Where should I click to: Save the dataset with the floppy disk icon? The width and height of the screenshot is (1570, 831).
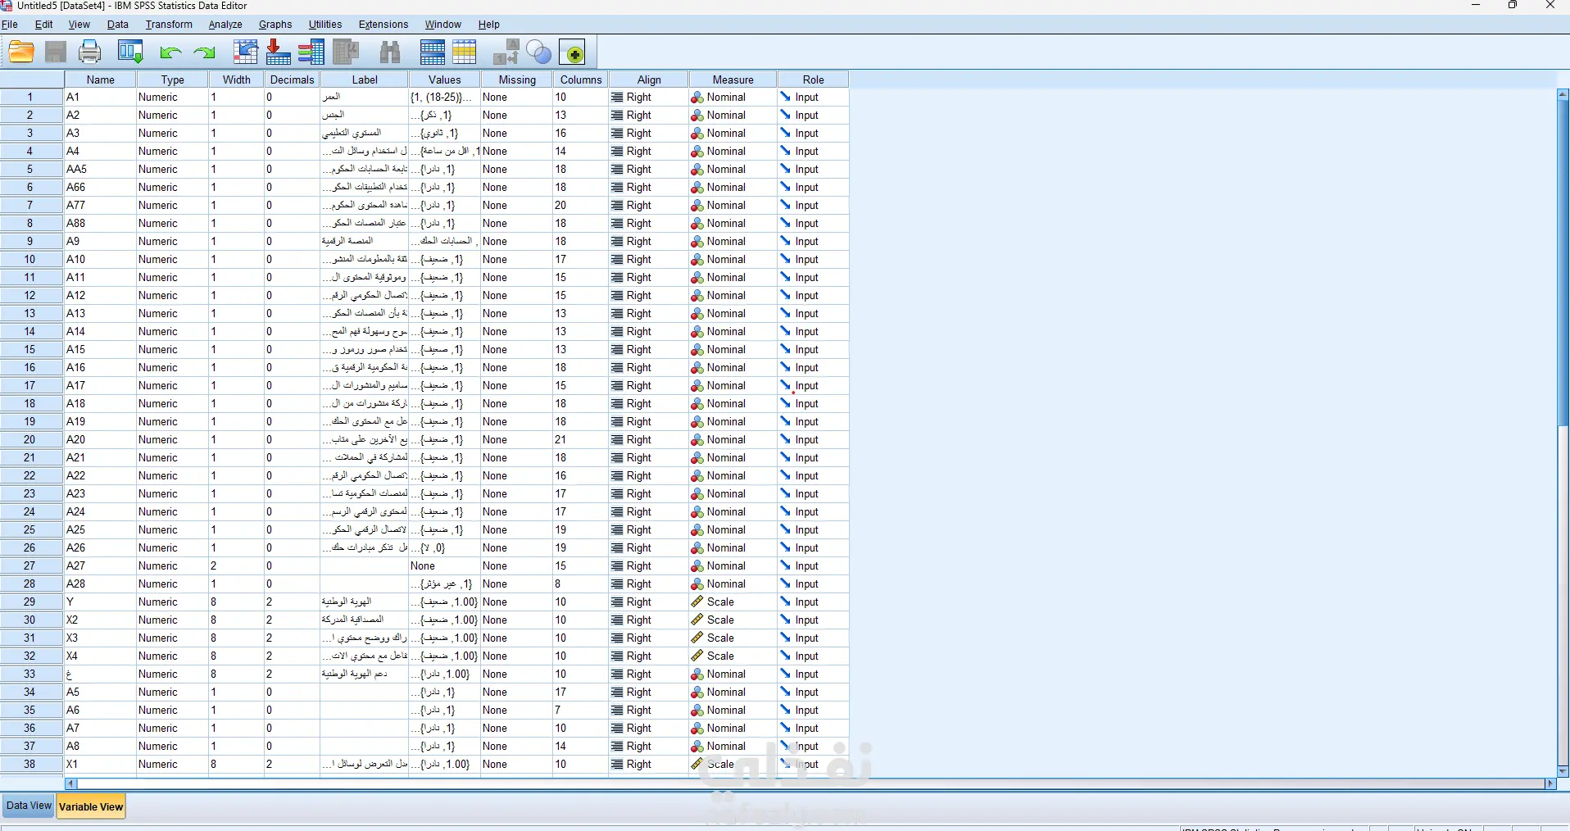coord(56,52)
